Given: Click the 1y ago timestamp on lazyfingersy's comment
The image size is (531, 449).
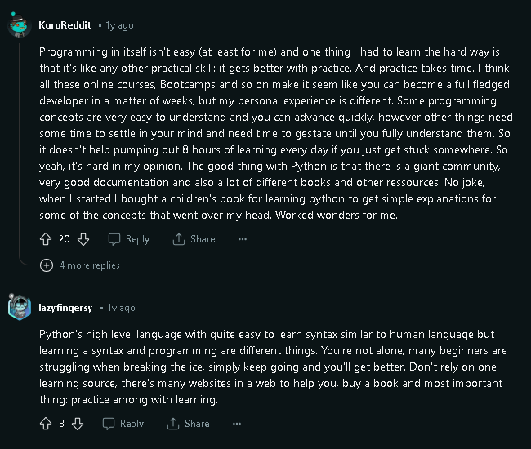Looking at the screenshot, I should point(121,308).
